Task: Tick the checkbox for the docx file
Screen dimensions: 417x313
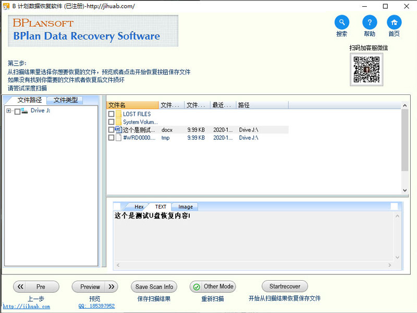Action: pyautogui.click(x=111, y=130)
